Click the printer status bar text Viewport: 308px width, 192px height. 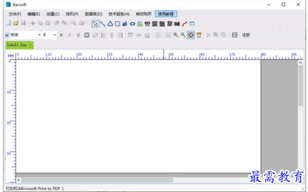(x=33, y=189)
